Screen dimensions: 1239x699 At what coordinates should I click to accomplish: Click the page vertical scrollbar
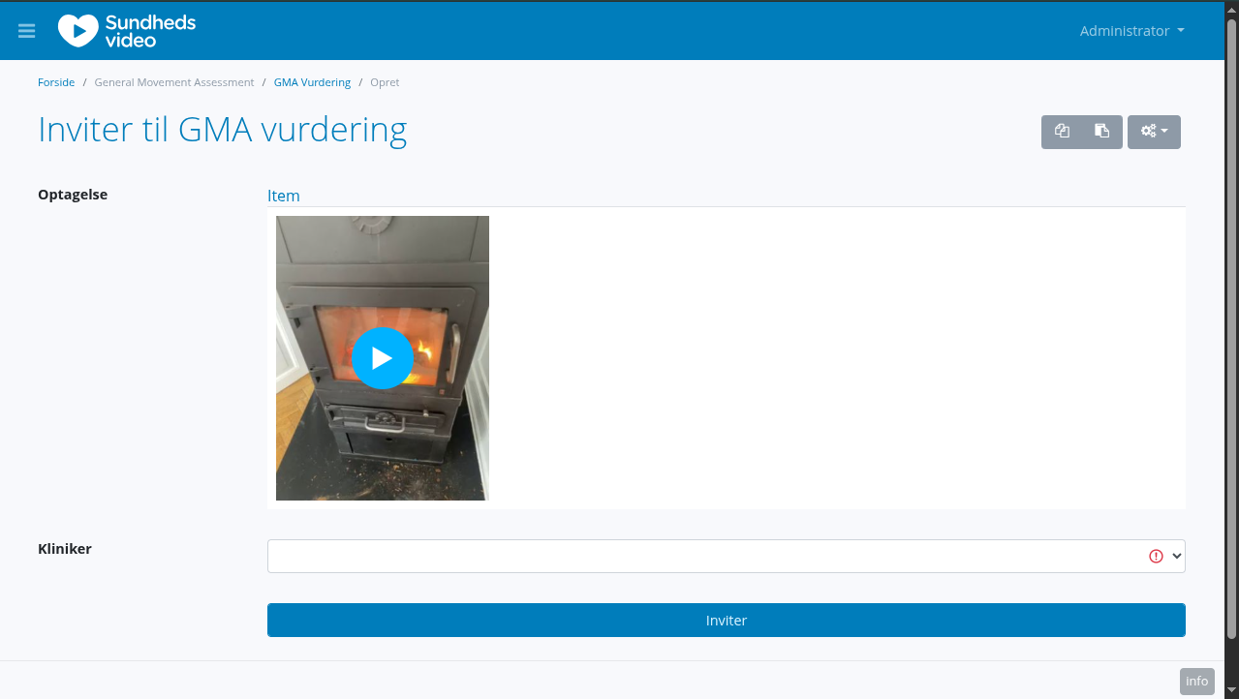[1231, 329]
